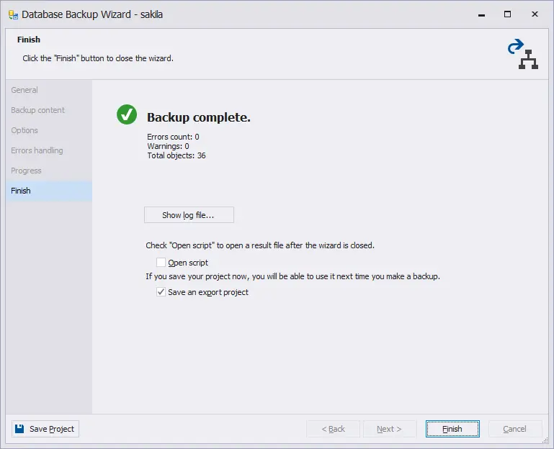554x449 pixels.
Task: Click the Save Project button
Action: point(45,429)
